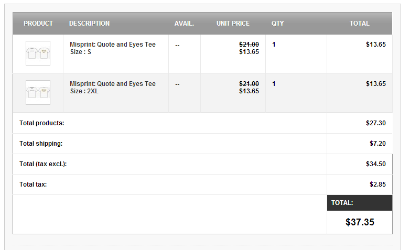The width and height of the screenshot is (410, 250).
Task: Click the size S tee product thumbnail
Action: (38, 53)
